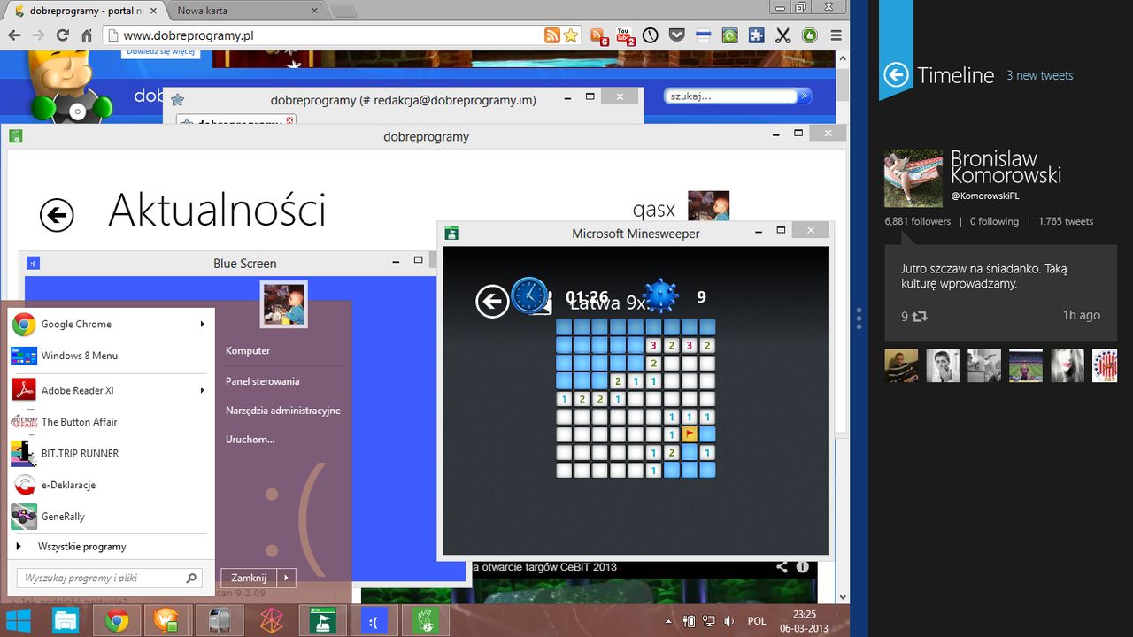Launch Windows 8 Menu from the Start menu
Viewport: 1133px width, 637px height.
[x=112, y=356]
